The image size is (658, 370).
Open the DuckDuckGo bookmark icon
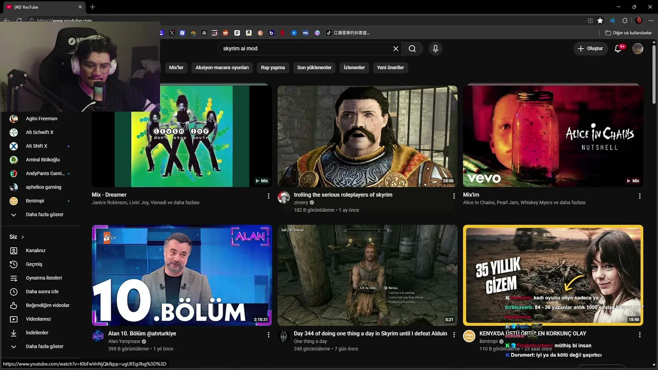click(260, 33)
